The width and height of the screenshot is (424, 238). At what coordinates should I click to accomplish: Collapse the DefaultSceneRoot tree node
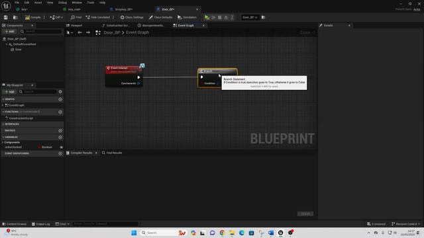(7, 44)
